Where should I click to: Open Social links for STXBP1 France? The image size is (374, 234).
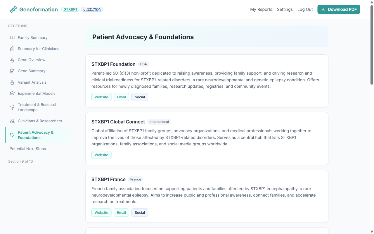140,212
